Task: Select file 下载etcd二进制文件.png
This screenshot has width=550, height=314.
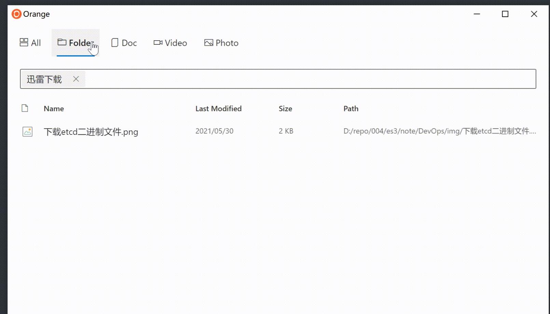Action: [x=91, y=132]
